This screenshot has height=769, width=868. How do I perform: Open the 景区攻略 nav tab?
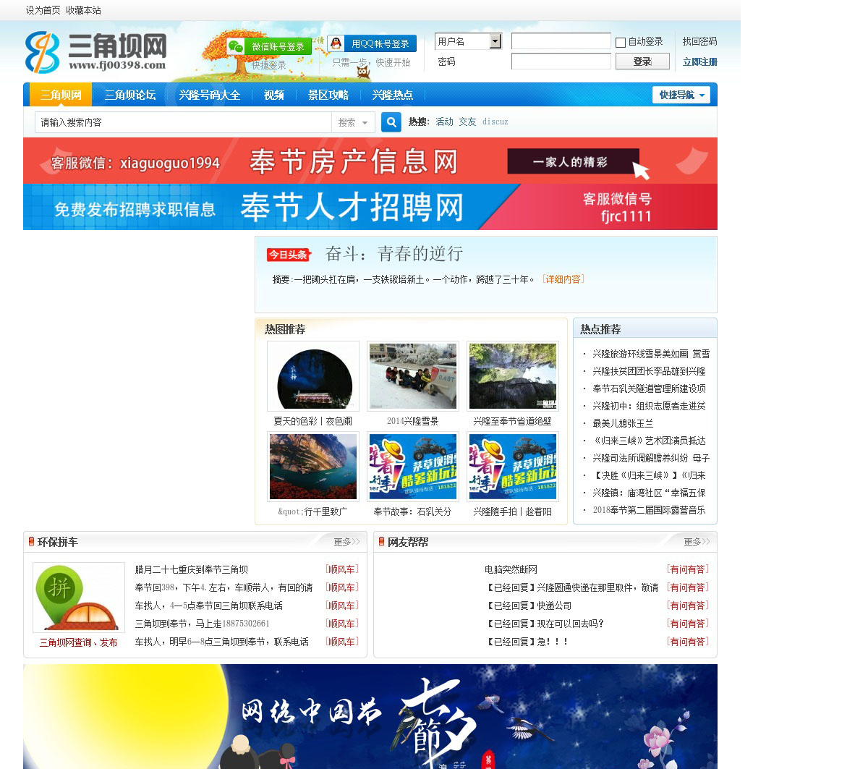pyautogui.click(x=328, y=95)
